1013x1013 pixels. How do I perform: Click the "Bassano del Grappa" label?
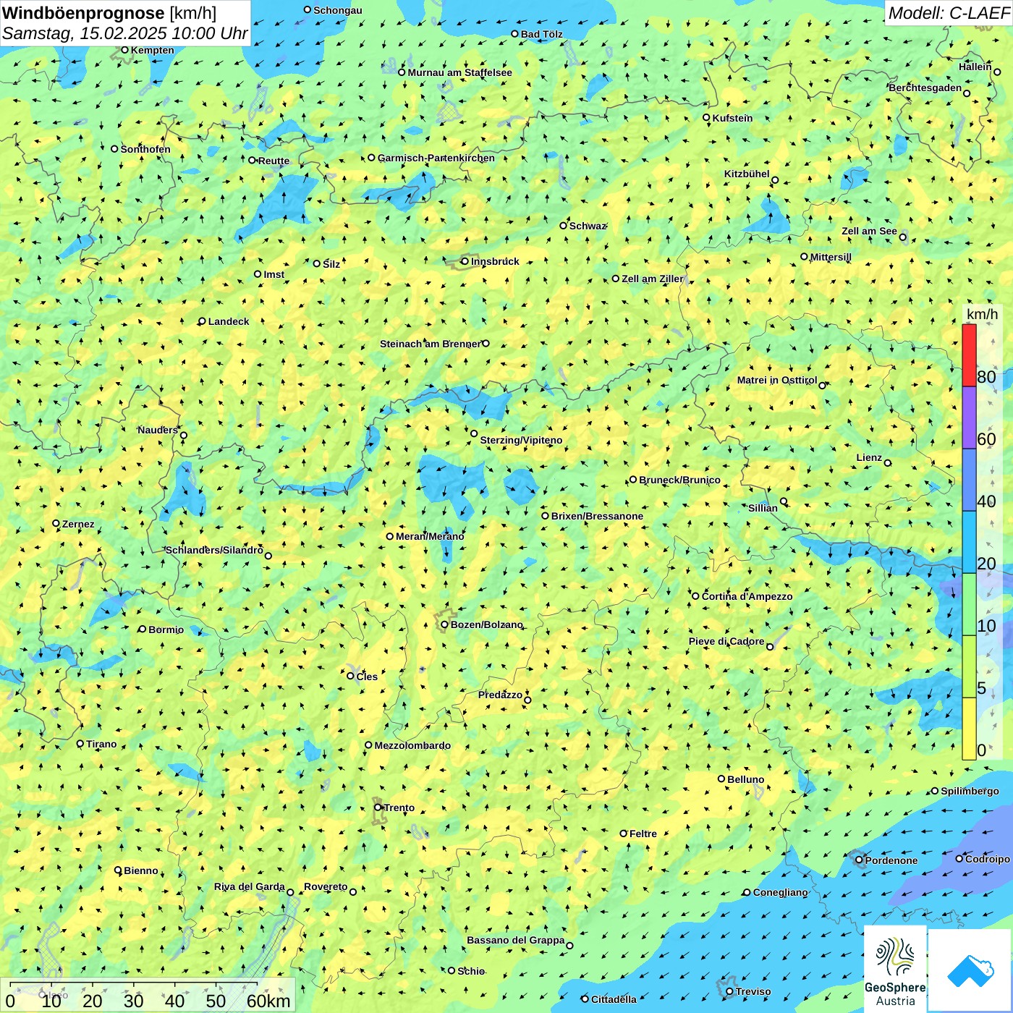pos(516,940)
